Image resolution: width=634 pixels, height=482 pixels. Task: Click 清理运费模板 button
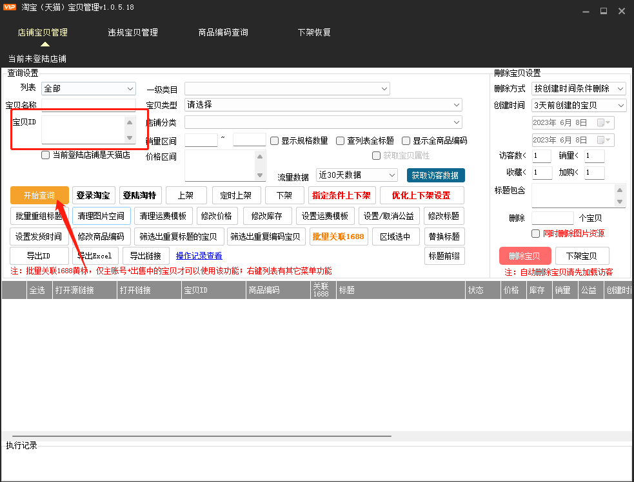tap(163, 216)
